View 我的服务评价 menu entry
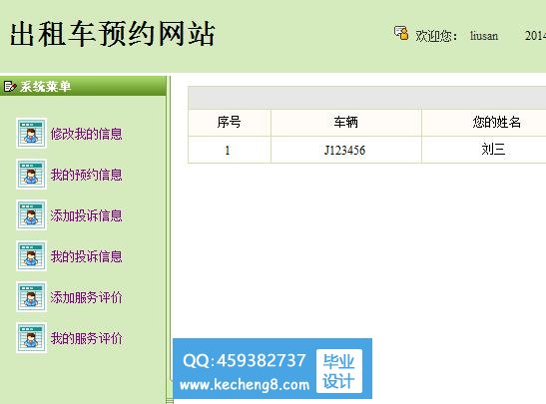Viewport: 546px width, 404px height. (x=87, y=338)
